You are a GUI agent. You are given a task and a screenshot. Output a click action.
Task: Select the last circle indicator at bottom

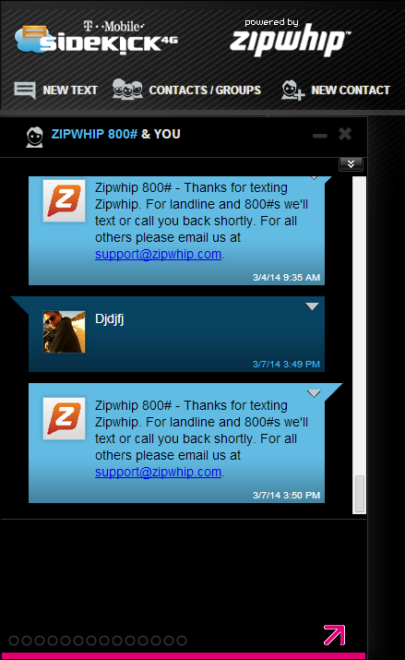pos(182,641)
